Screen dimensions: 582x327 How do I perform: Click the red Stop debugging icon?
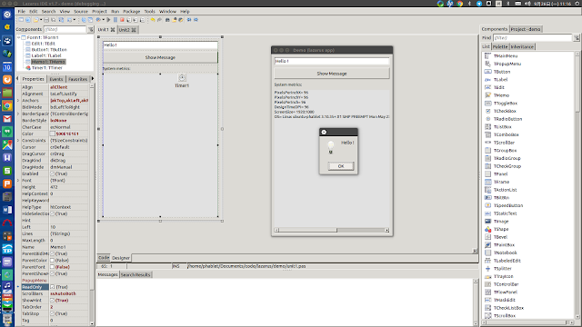tap(122, 20)
